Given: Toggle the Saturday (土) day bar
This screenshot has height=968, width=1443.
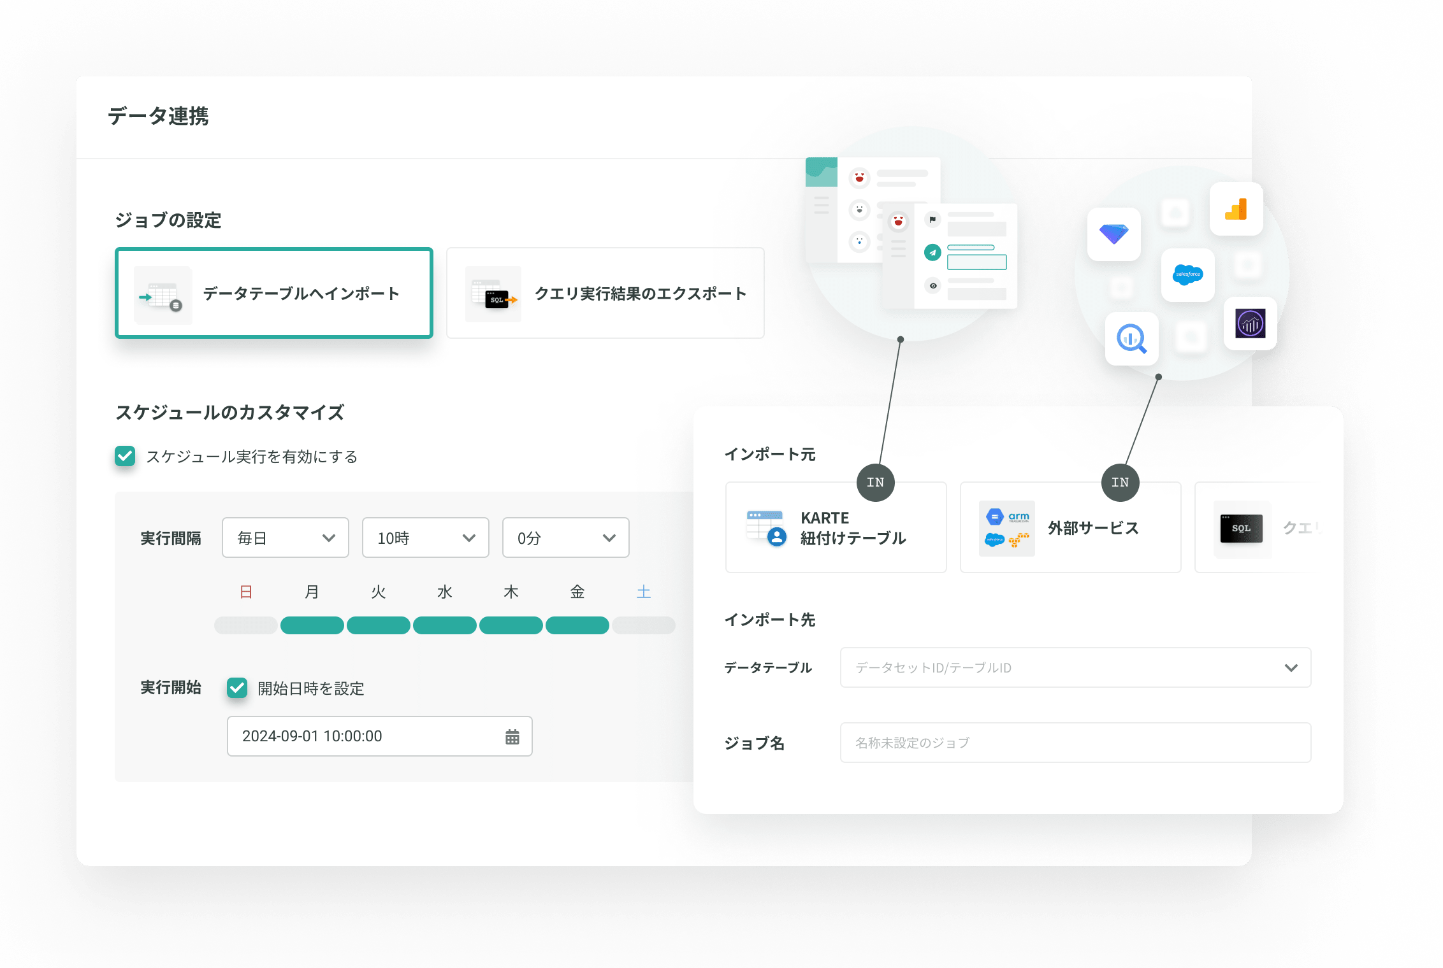Looking at the screenshot, I should (x=644, y=625).
